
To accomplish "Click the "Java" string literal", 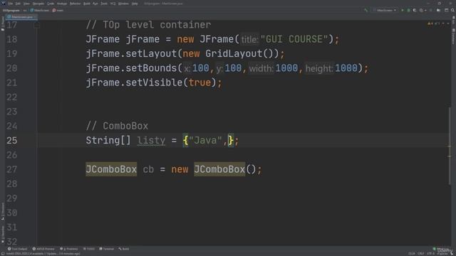I will click(205, 141).
